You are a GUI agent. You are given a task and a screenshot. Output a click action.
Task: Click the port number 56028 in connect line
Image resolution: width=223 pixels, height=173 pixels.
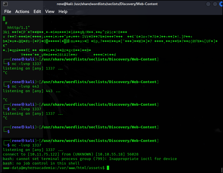(133, 154)
